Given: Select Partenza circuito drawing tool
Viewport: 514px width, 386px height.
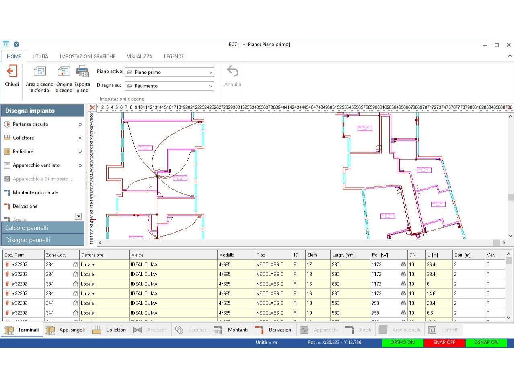Looking at the screenshot, I should pyautogui.click(x=30, y=124).
